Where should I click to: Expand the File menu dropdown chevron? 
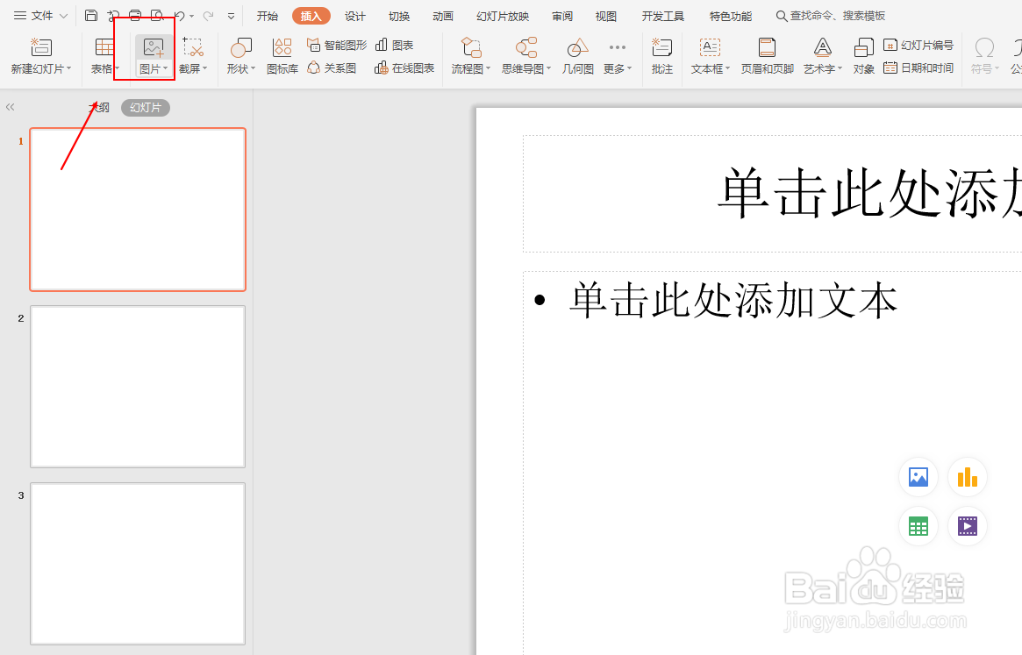63,16
